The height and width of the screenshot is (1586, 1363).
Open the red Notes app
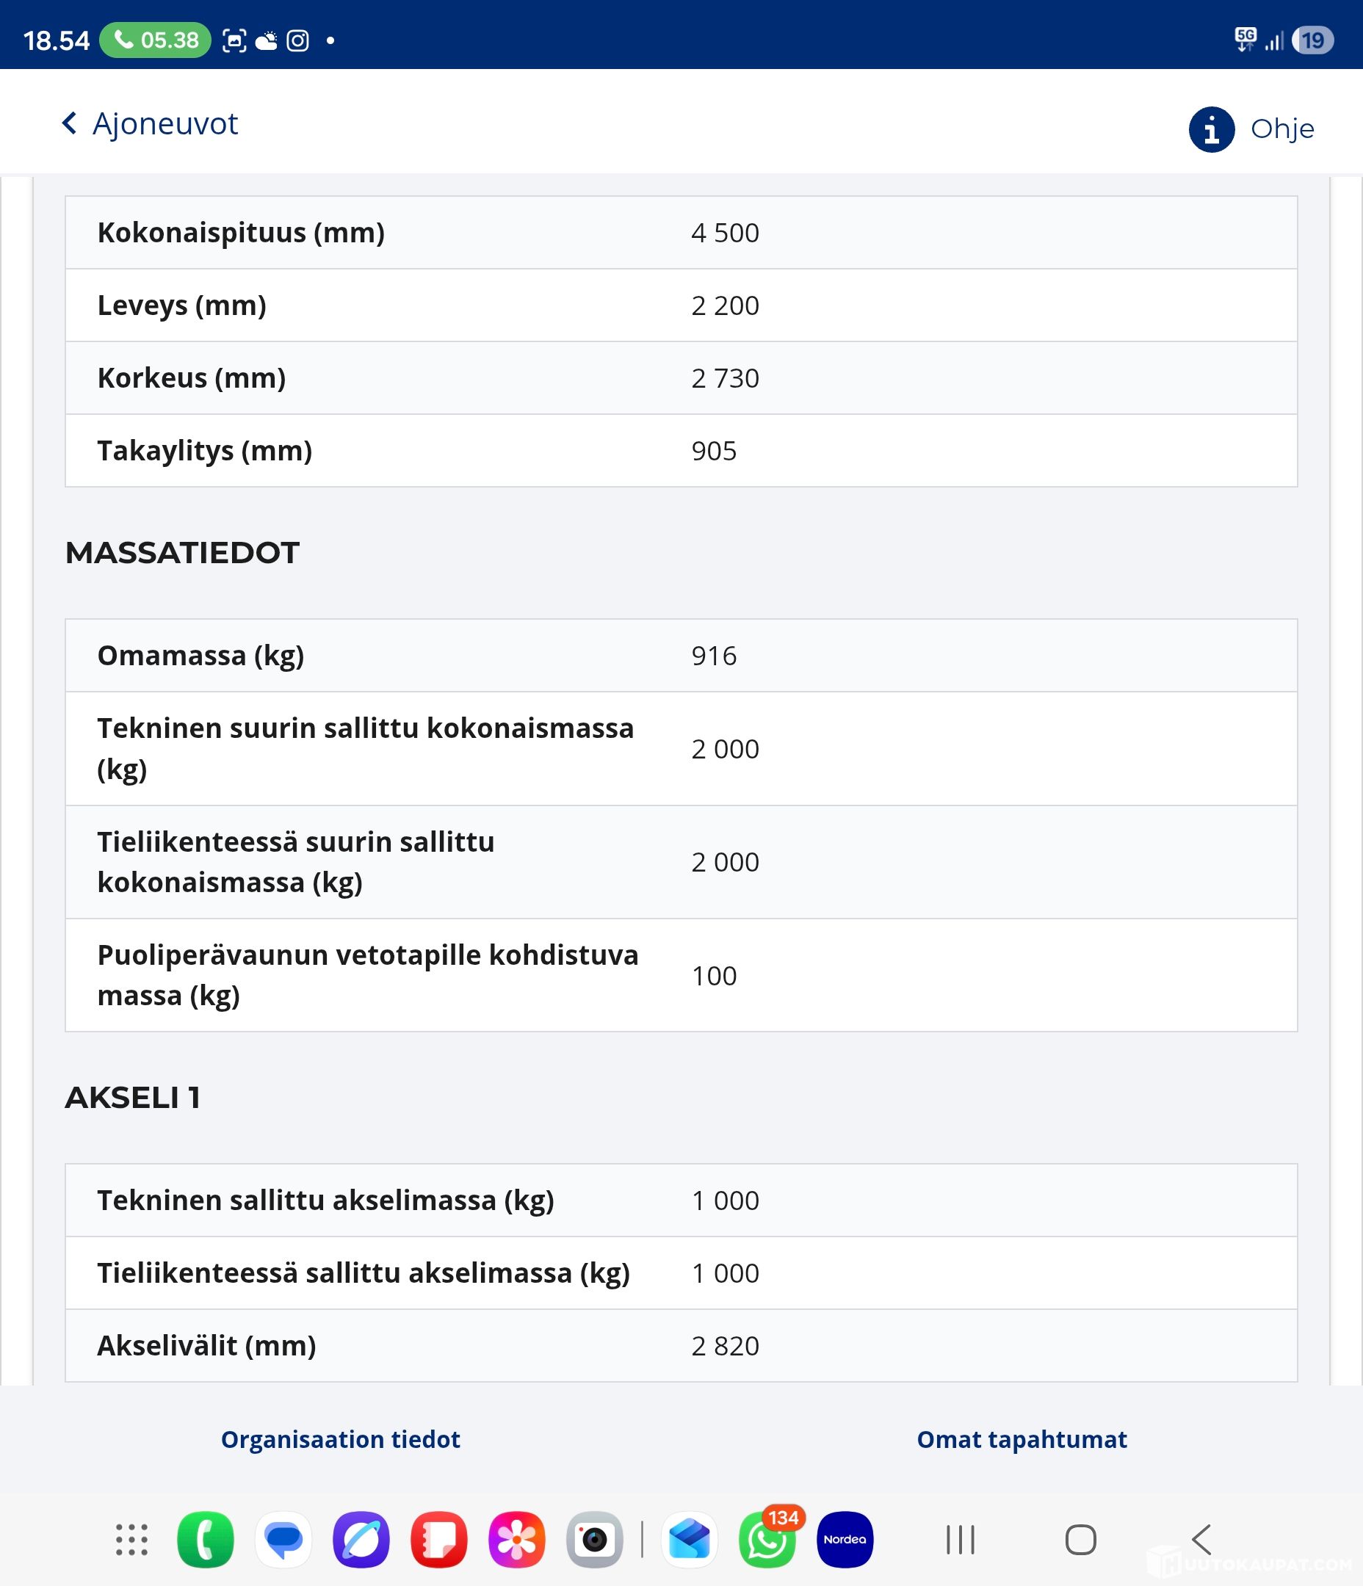point(438,1539)
